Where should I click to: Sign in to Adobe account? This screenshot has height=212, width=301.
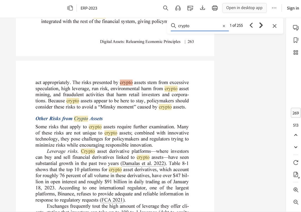click(x=293, y=8)
